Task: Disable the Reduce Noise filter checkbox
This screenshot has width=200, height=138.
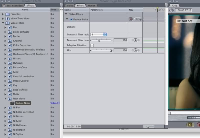Action: click(x=71, y=19)
